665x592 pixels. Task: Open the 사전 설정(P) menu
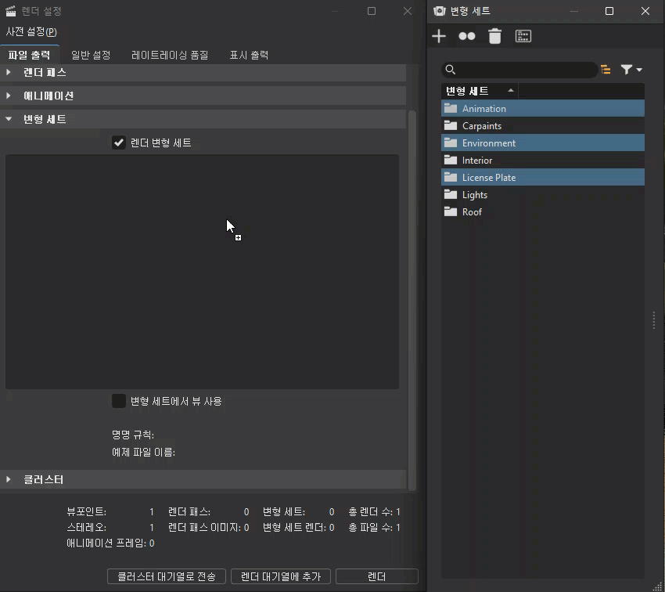(31, 32)
